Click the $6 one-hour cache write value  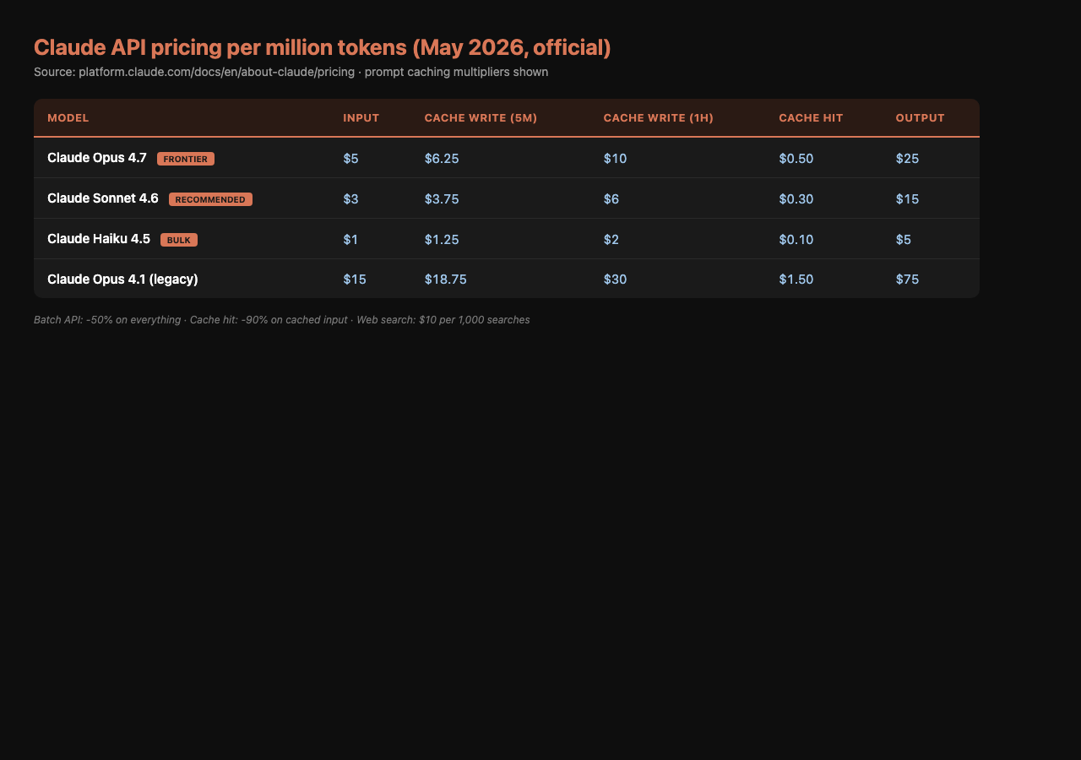pyautogui.click(x=611, y=198)
